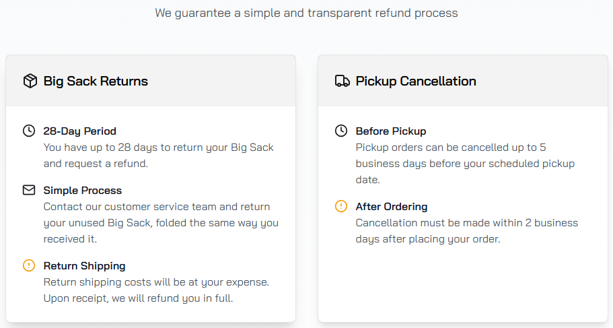Screen dimensions: 613x328
Task: Click the refund process guarantee subtitle text
Action: (306, 13)
